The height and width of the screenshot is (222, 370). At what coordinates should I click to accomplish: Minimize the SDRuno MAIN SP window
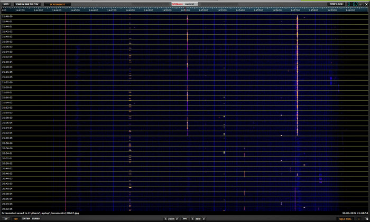pyautogui.click(x=360, y=4)
